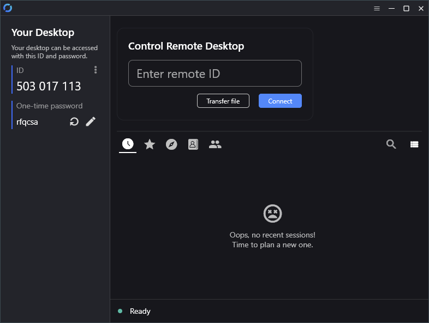Edit password using the pencil icon
The height and width of the screenshot is (323, 429).
point(91,121)
